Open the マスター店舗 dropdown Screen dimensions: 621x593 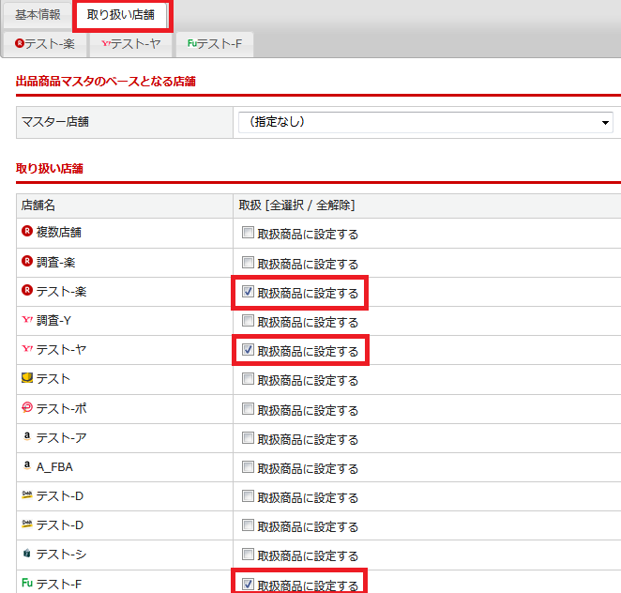coord(425,122)
